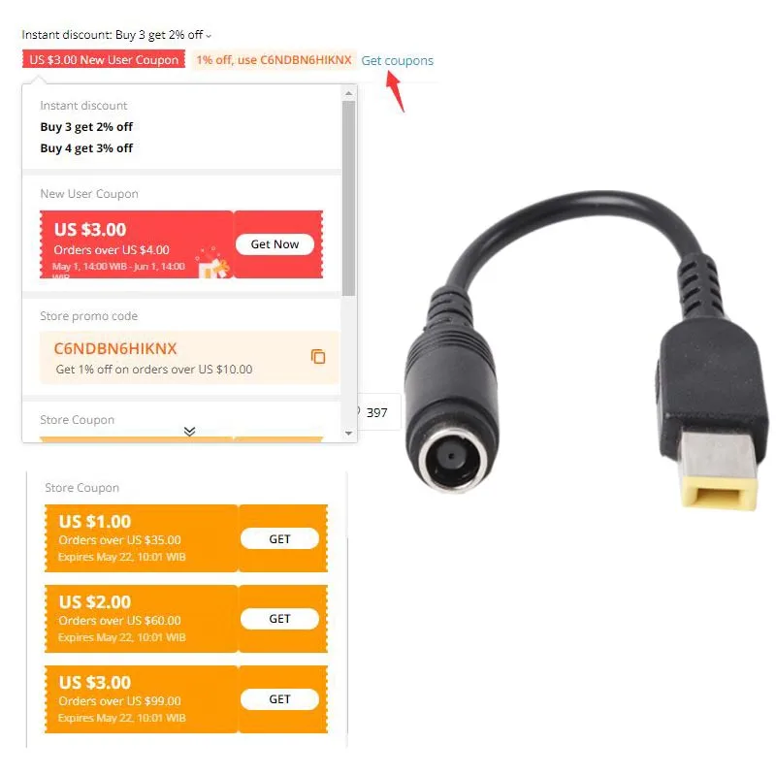Click the scrollbar up arrow in coupon popup
Screen dimensions: 776x776
coord(349,93)
